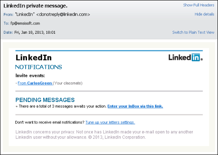The height and width of the screenshot is (155, 218).
Task: Open the From CarlosGreen invite link
Action: point(35,83)
